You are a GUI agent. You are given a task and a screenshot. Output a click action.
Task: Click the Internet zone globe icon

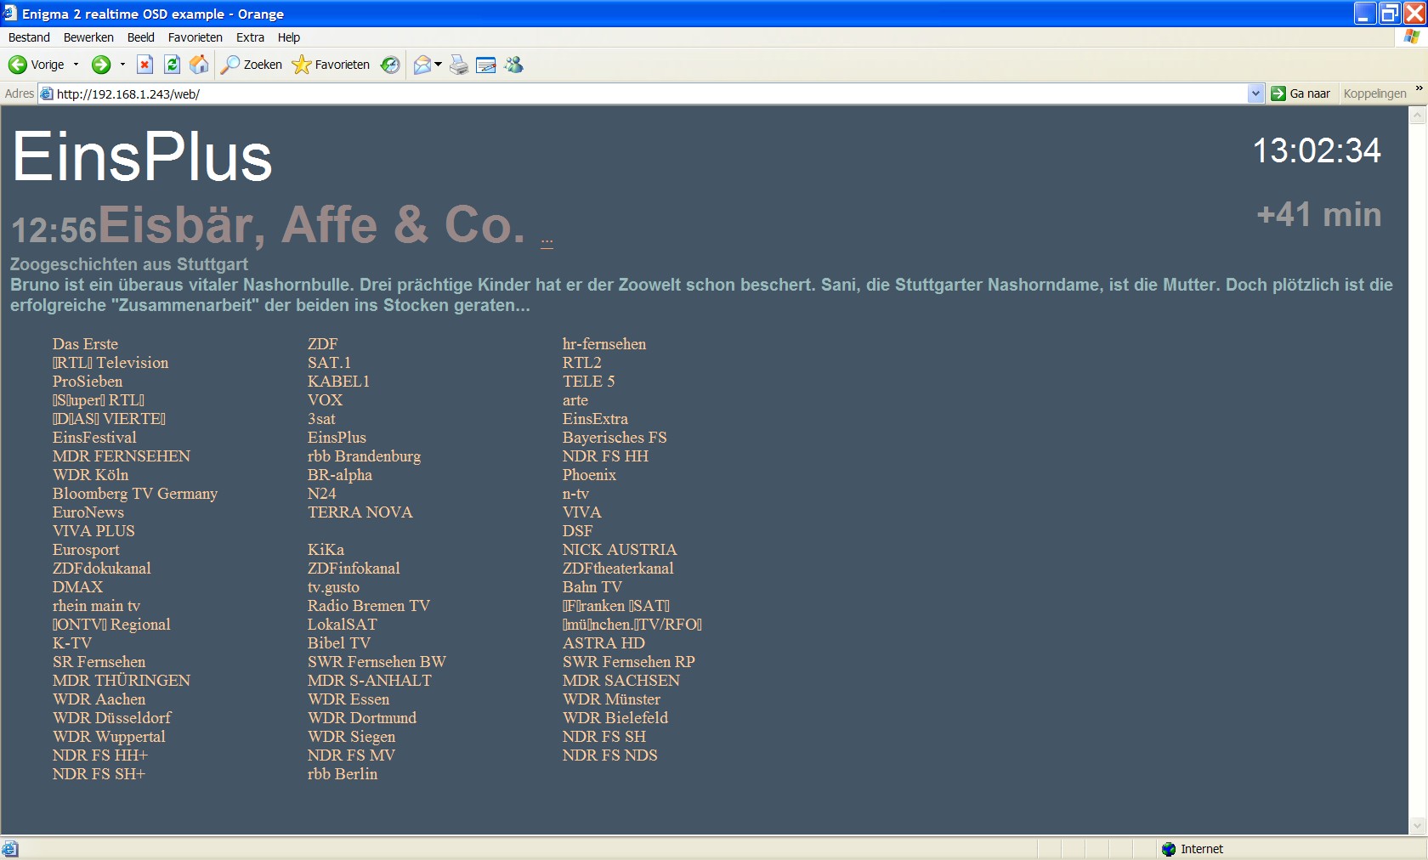tap(1169, 849)
